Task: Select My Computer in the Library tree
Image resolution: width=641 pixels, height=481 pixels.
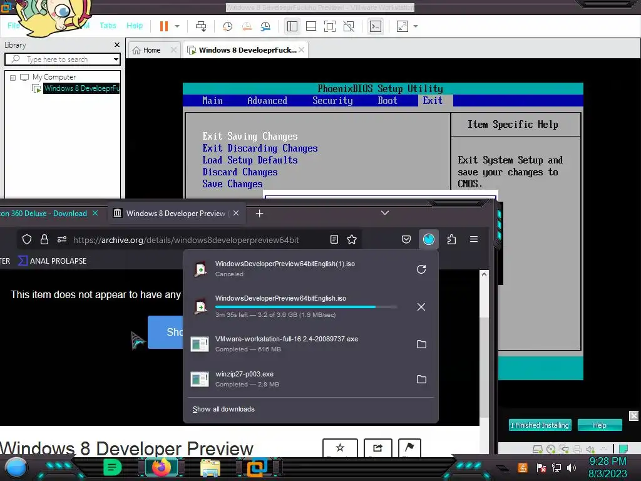Action: pos(54,77)
